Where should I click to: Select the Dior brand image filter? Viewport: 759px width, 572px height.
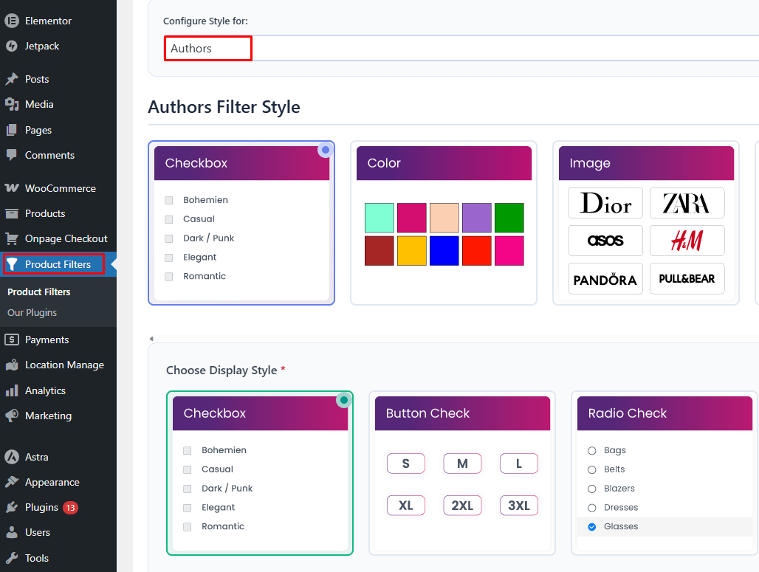605,202
